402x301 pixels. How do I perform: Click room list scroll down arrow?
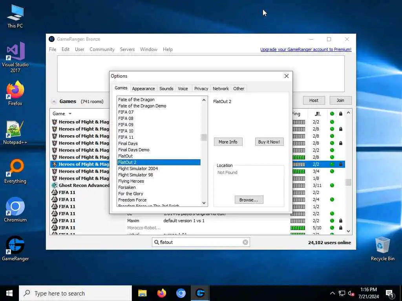348,231
